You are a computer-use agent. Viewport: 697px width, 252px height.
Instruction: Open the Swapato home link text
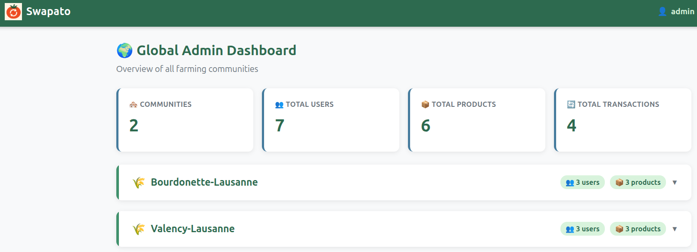pos(48,12)
